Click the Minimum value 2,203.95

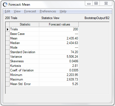[72, 75]
